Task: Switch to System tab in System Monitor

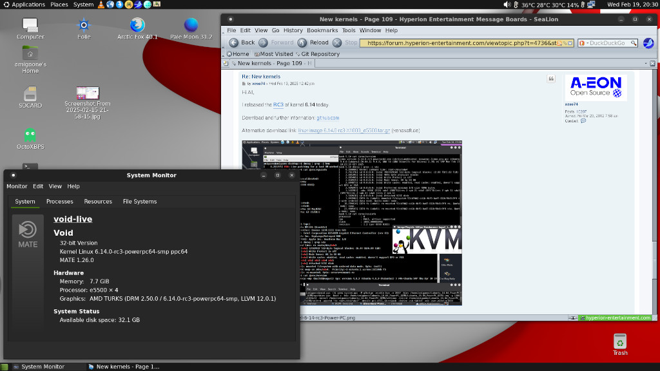Action: (25, 202)
